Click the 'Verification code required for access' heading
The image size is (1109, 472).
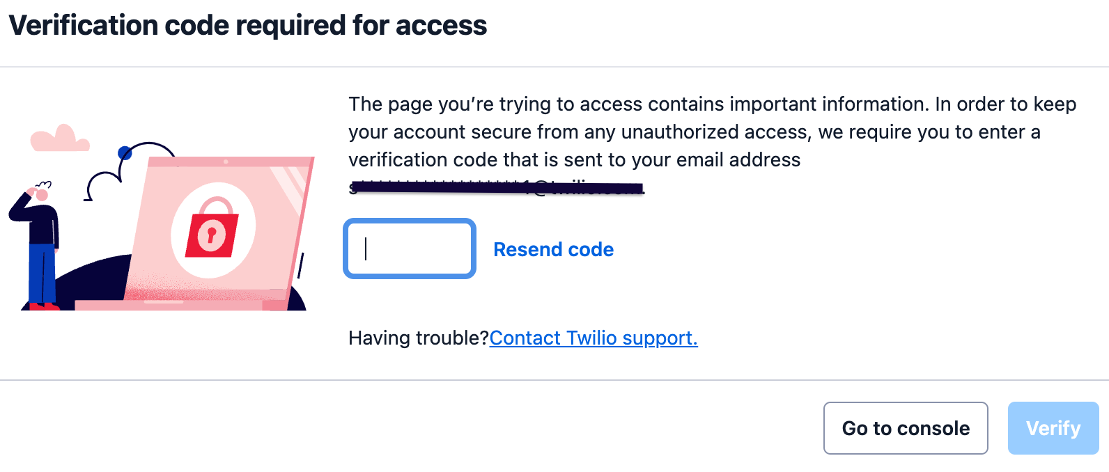[x=248, y=26]
